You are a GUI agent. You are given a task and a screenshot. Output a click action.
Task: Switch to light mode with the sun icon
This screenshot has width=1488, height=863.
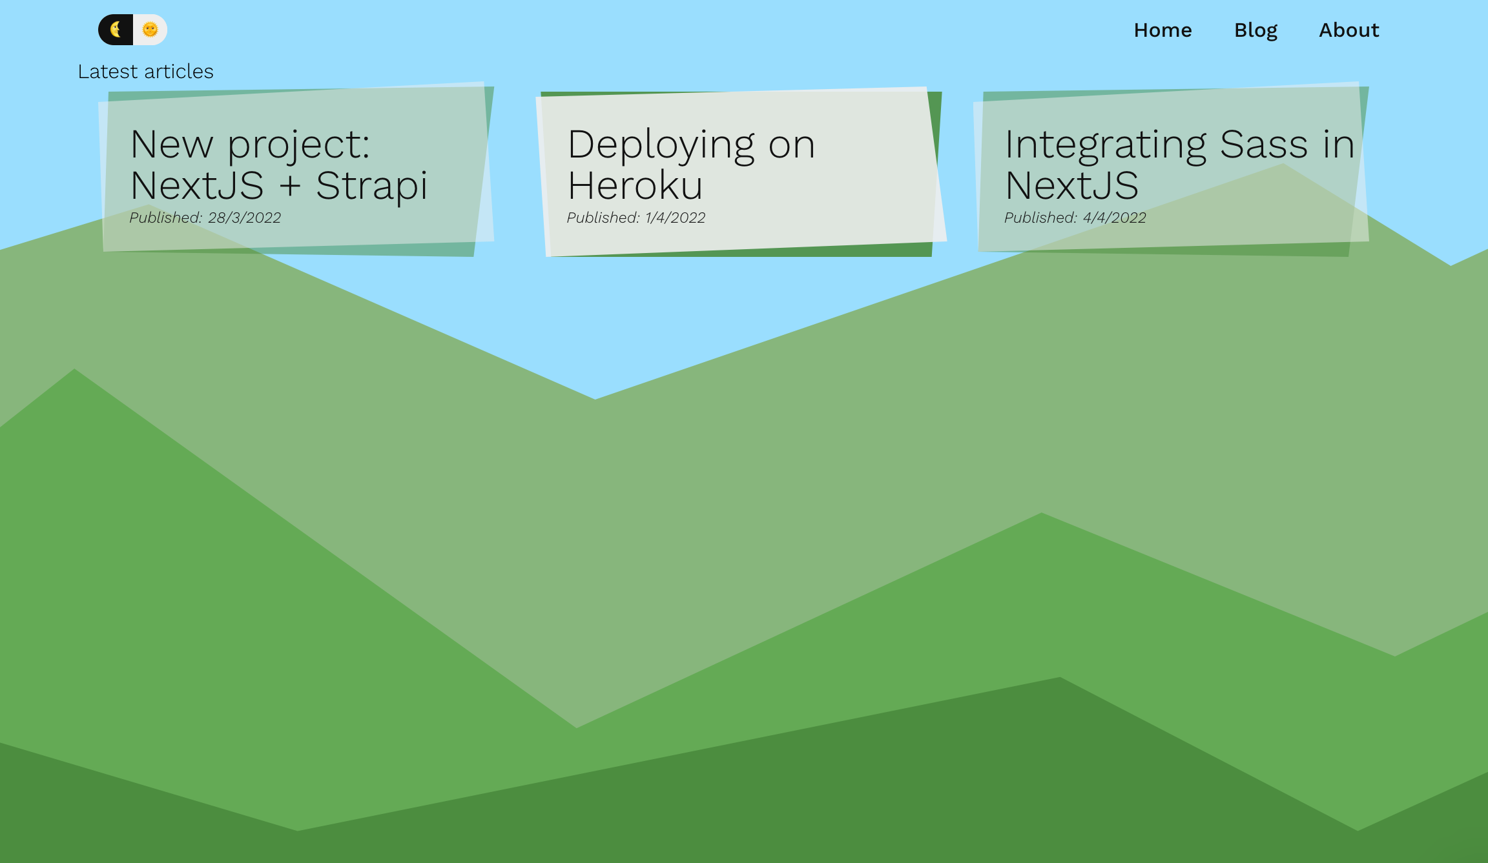point(150,30)
